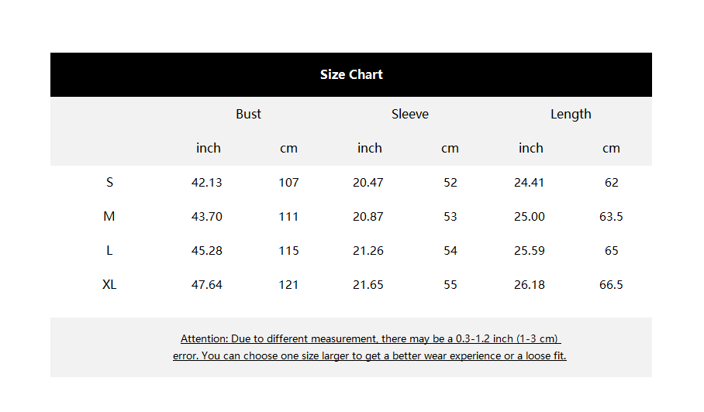Select the Length column header
This screenshot has height=412, width=704.
click(x=571, y=114)
